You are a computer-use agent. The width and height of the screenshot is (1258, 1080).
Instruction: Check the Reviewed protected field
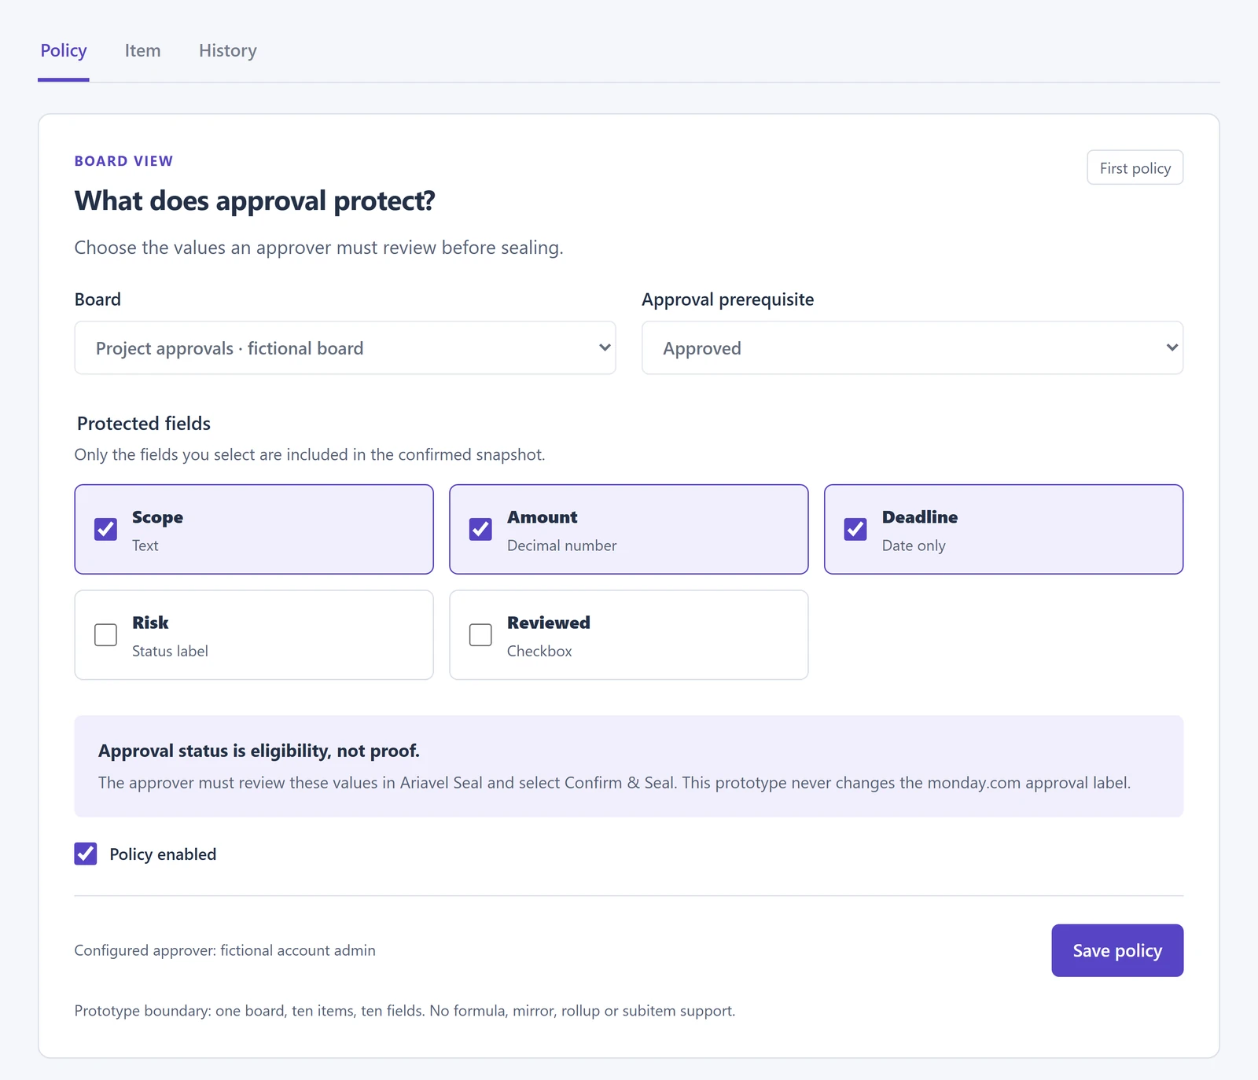tap(480, 634)
